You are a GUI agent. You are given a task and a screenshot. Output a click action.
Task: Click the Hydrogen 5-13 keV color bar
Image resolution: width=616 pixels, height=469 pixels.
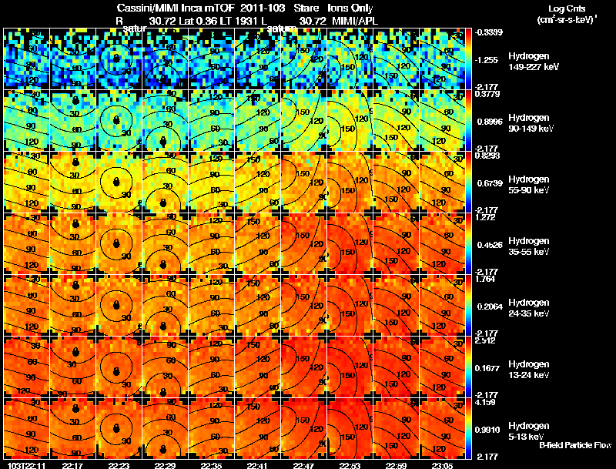tap(468, 429)
